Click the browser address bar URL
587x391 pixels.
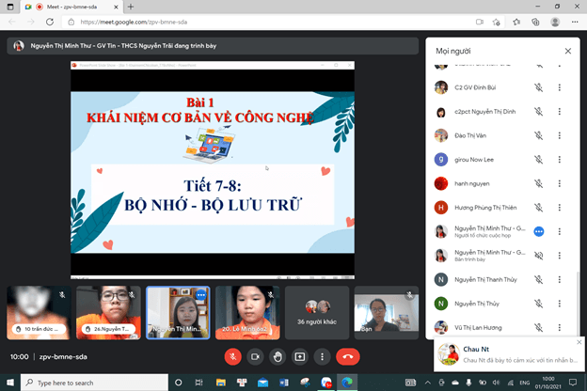(x=134, y=22)
